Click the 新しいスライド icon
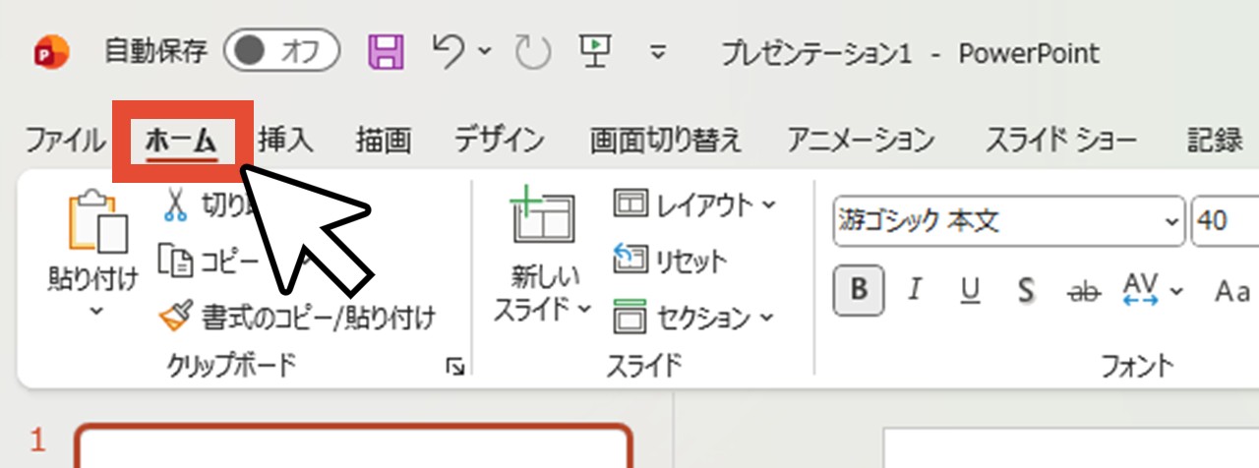Viewport: 1259px width, 468px height. [x=542, y=218]
